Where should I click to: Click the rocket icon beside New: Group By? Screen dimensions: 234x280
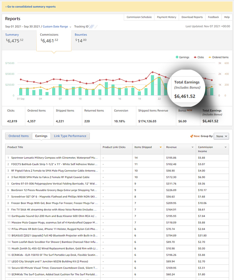click(x=192, y=136)
